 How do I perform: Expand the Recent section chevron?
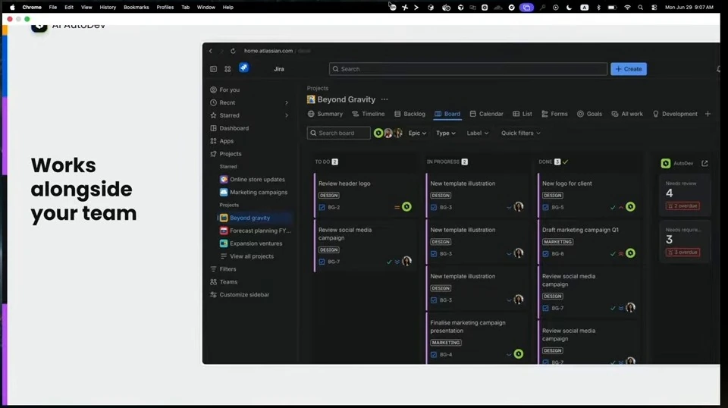click(x=287, y=102)
